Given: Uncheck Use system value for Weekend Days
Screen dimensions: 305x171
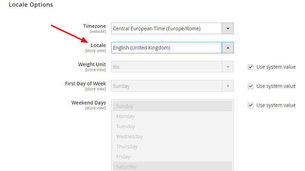Looking at the screenshot, I should pos(251,106).
